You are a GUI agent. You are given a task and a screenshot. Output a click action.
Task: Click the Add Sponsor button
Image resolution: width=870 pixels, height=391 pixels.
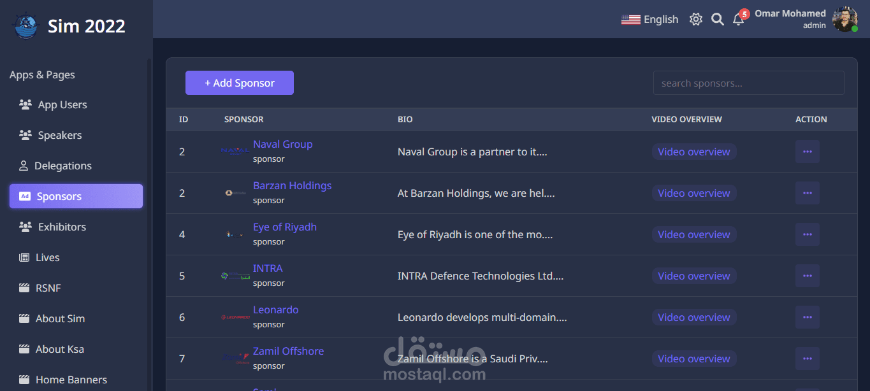[x=240, y=83]
